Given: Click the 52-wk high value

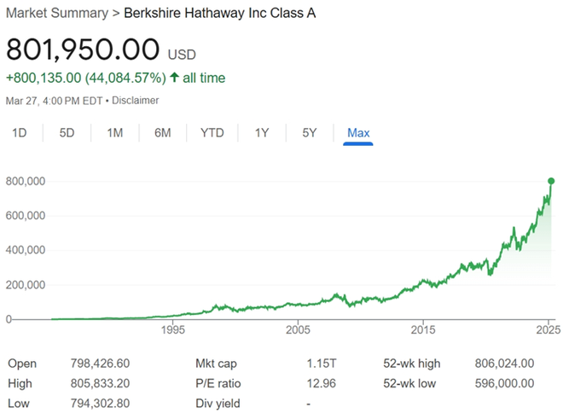Looking at the screenshot, I should [x=504, y=364].
